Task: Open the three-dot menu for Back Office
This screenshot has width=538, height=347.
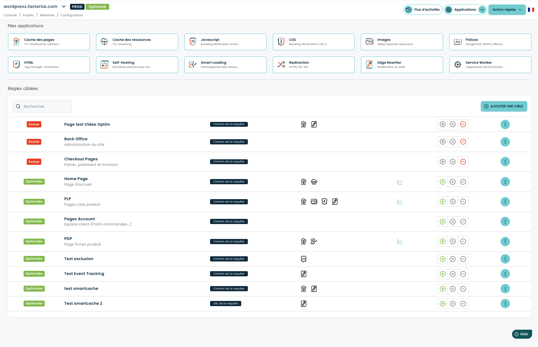Action: (x=505, y=142)
